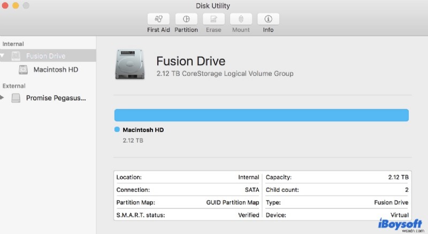Select Fusion Drive in the sidebar

(x=48, y=56)
